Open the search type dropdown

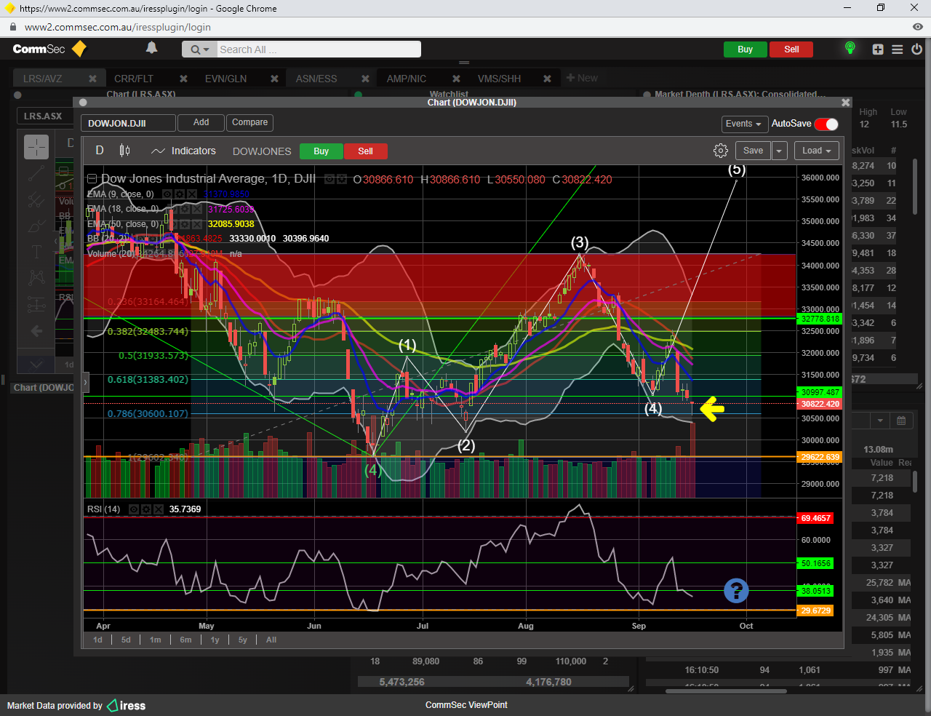tap(199, 49)
